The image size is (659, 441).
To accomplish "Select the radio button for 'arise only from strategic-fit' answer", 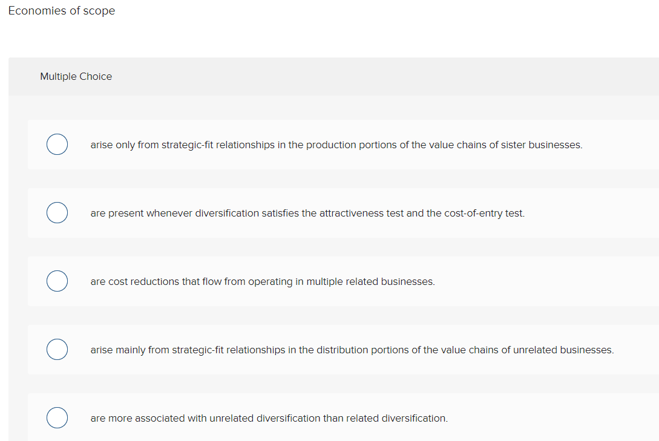I will coord(57,145).
